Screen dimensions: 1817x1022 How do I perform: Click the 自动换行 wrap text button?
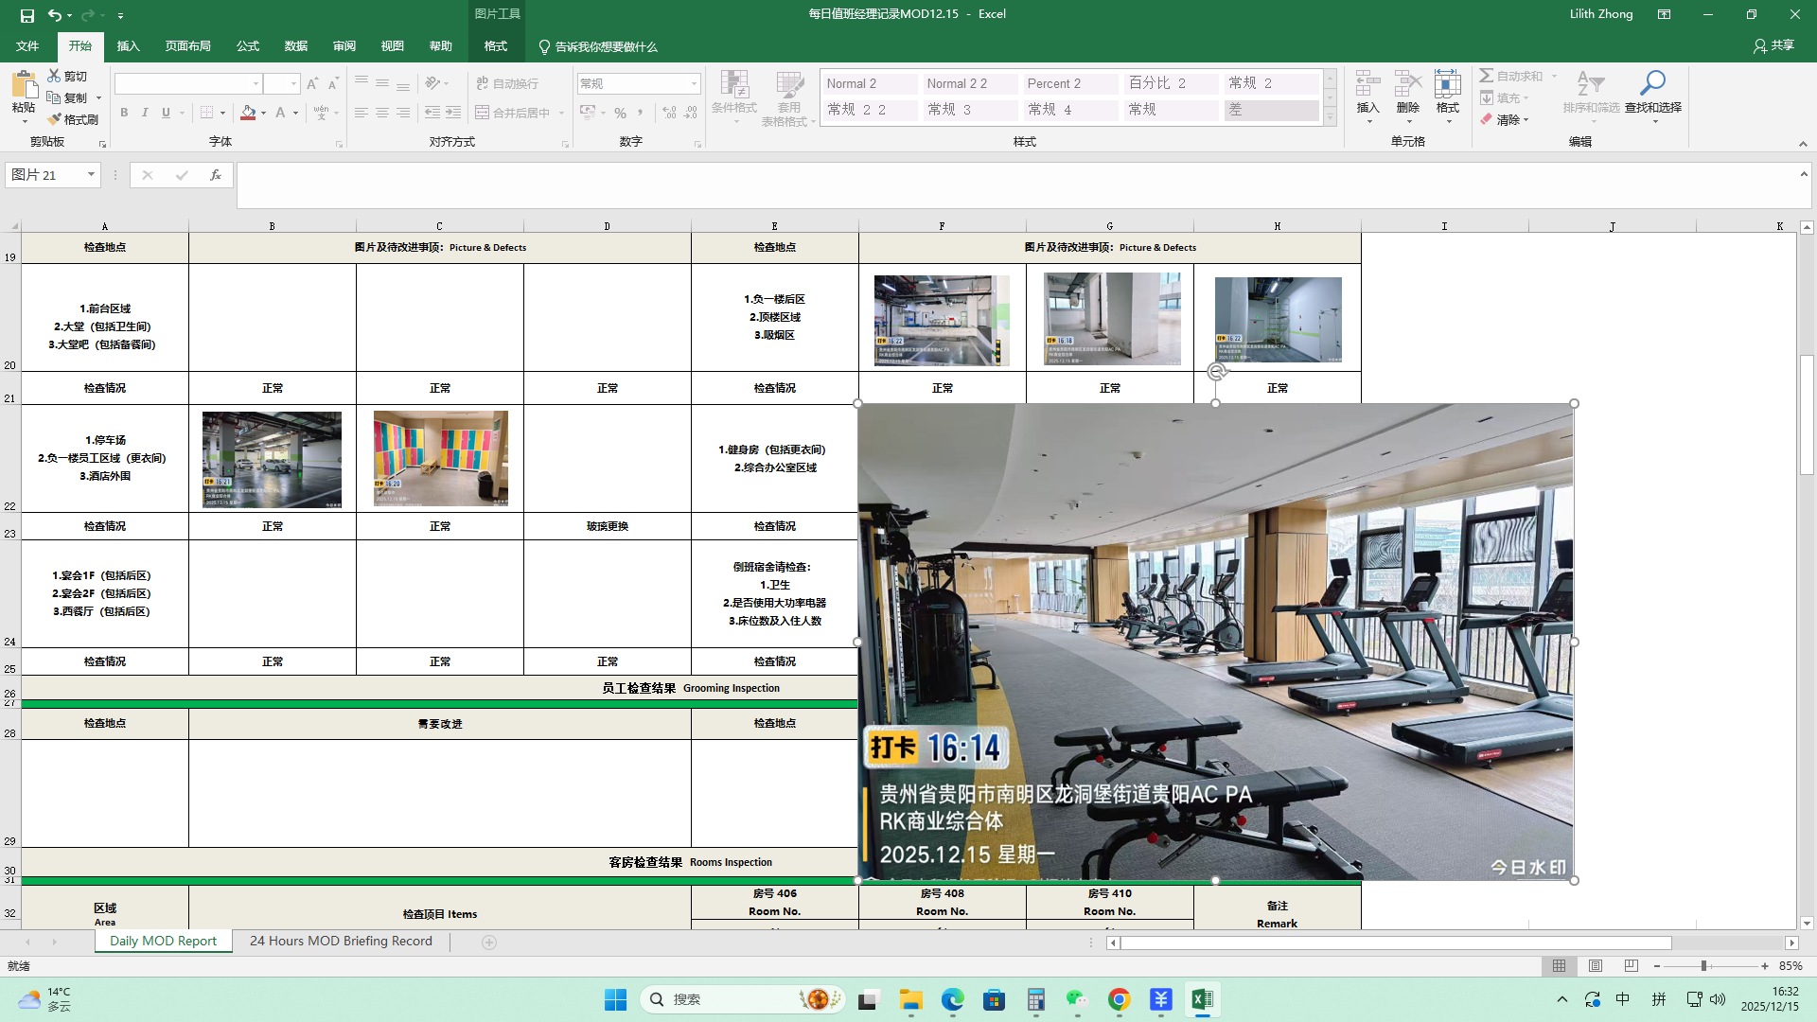pos(507,84)
